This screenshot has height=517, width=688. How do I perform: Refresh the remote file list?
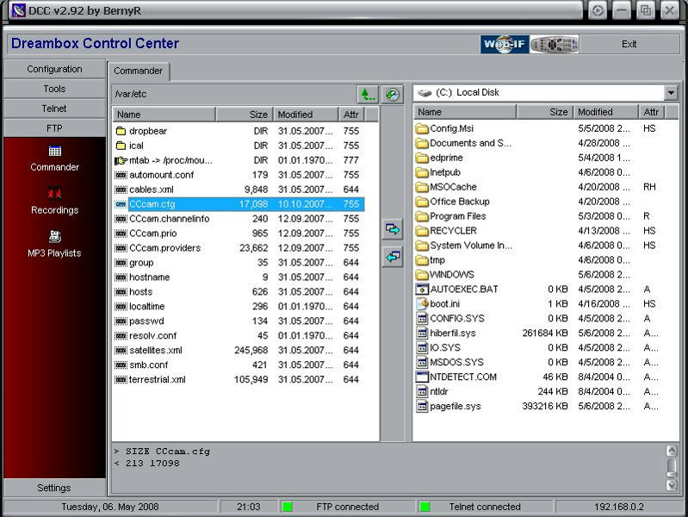click(393, 94)
